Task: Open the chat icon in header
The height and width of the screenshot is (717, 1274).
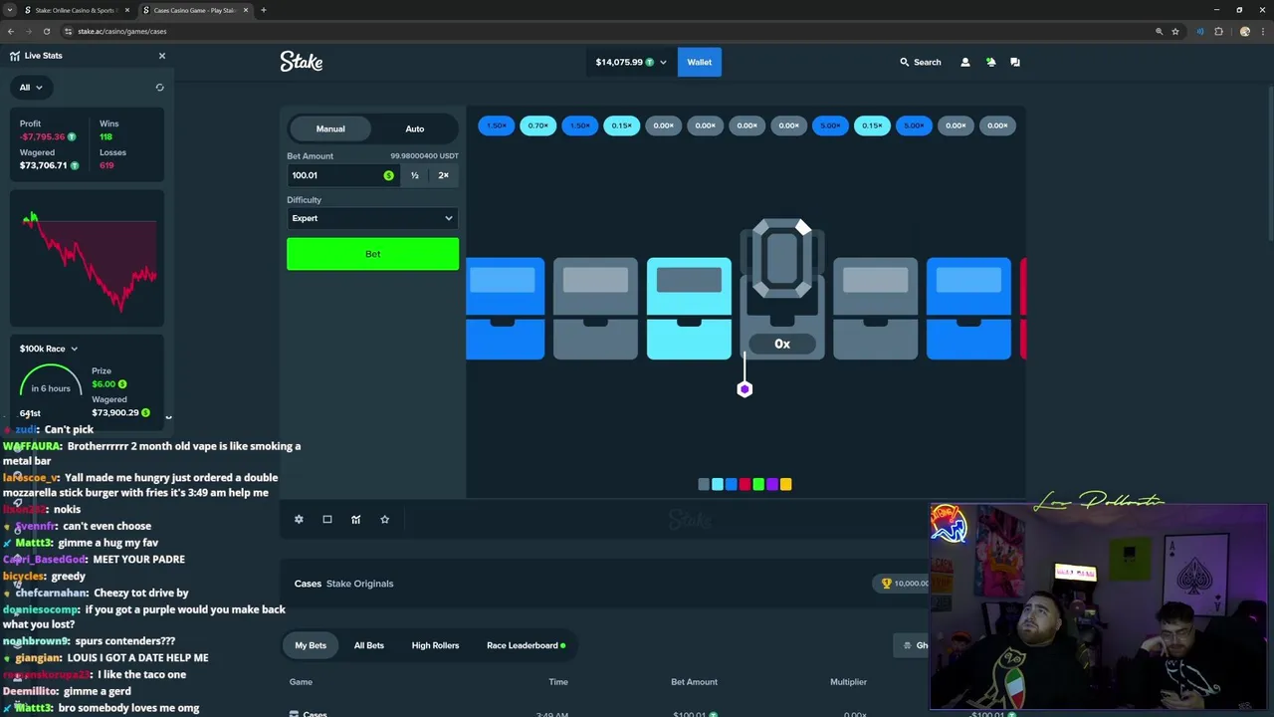Action: coord(1015,62)
